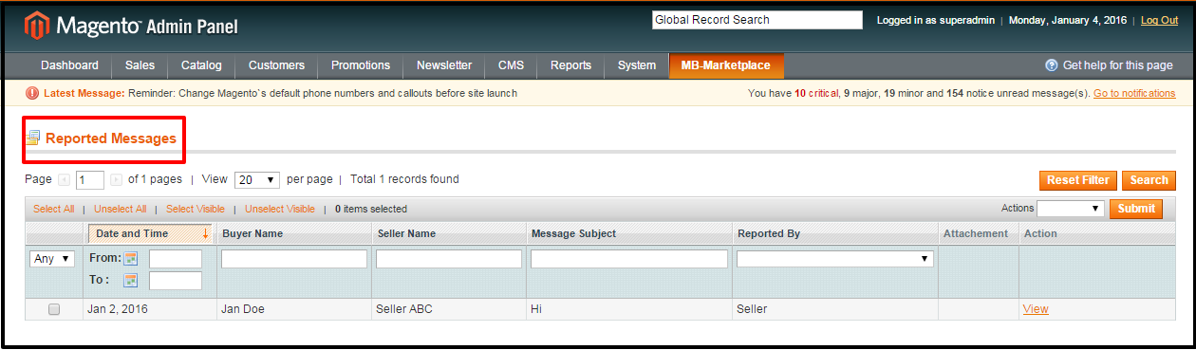The image size is (1196, 350).
Task: Open the Any selection filter dropdown
Action: (x=52, y=258)
